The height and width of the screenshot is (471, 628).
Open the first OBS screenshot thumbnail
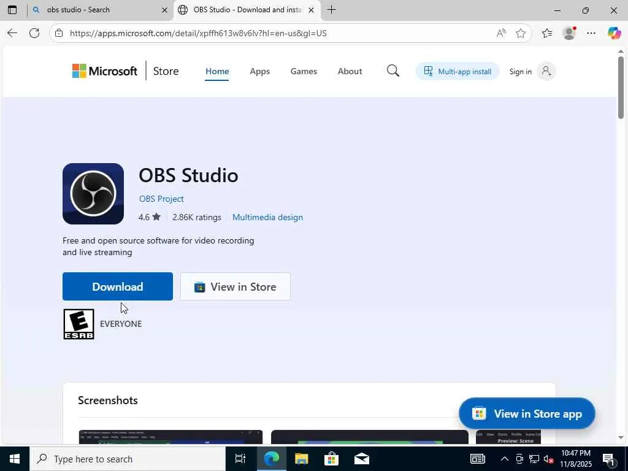(170, 437)
